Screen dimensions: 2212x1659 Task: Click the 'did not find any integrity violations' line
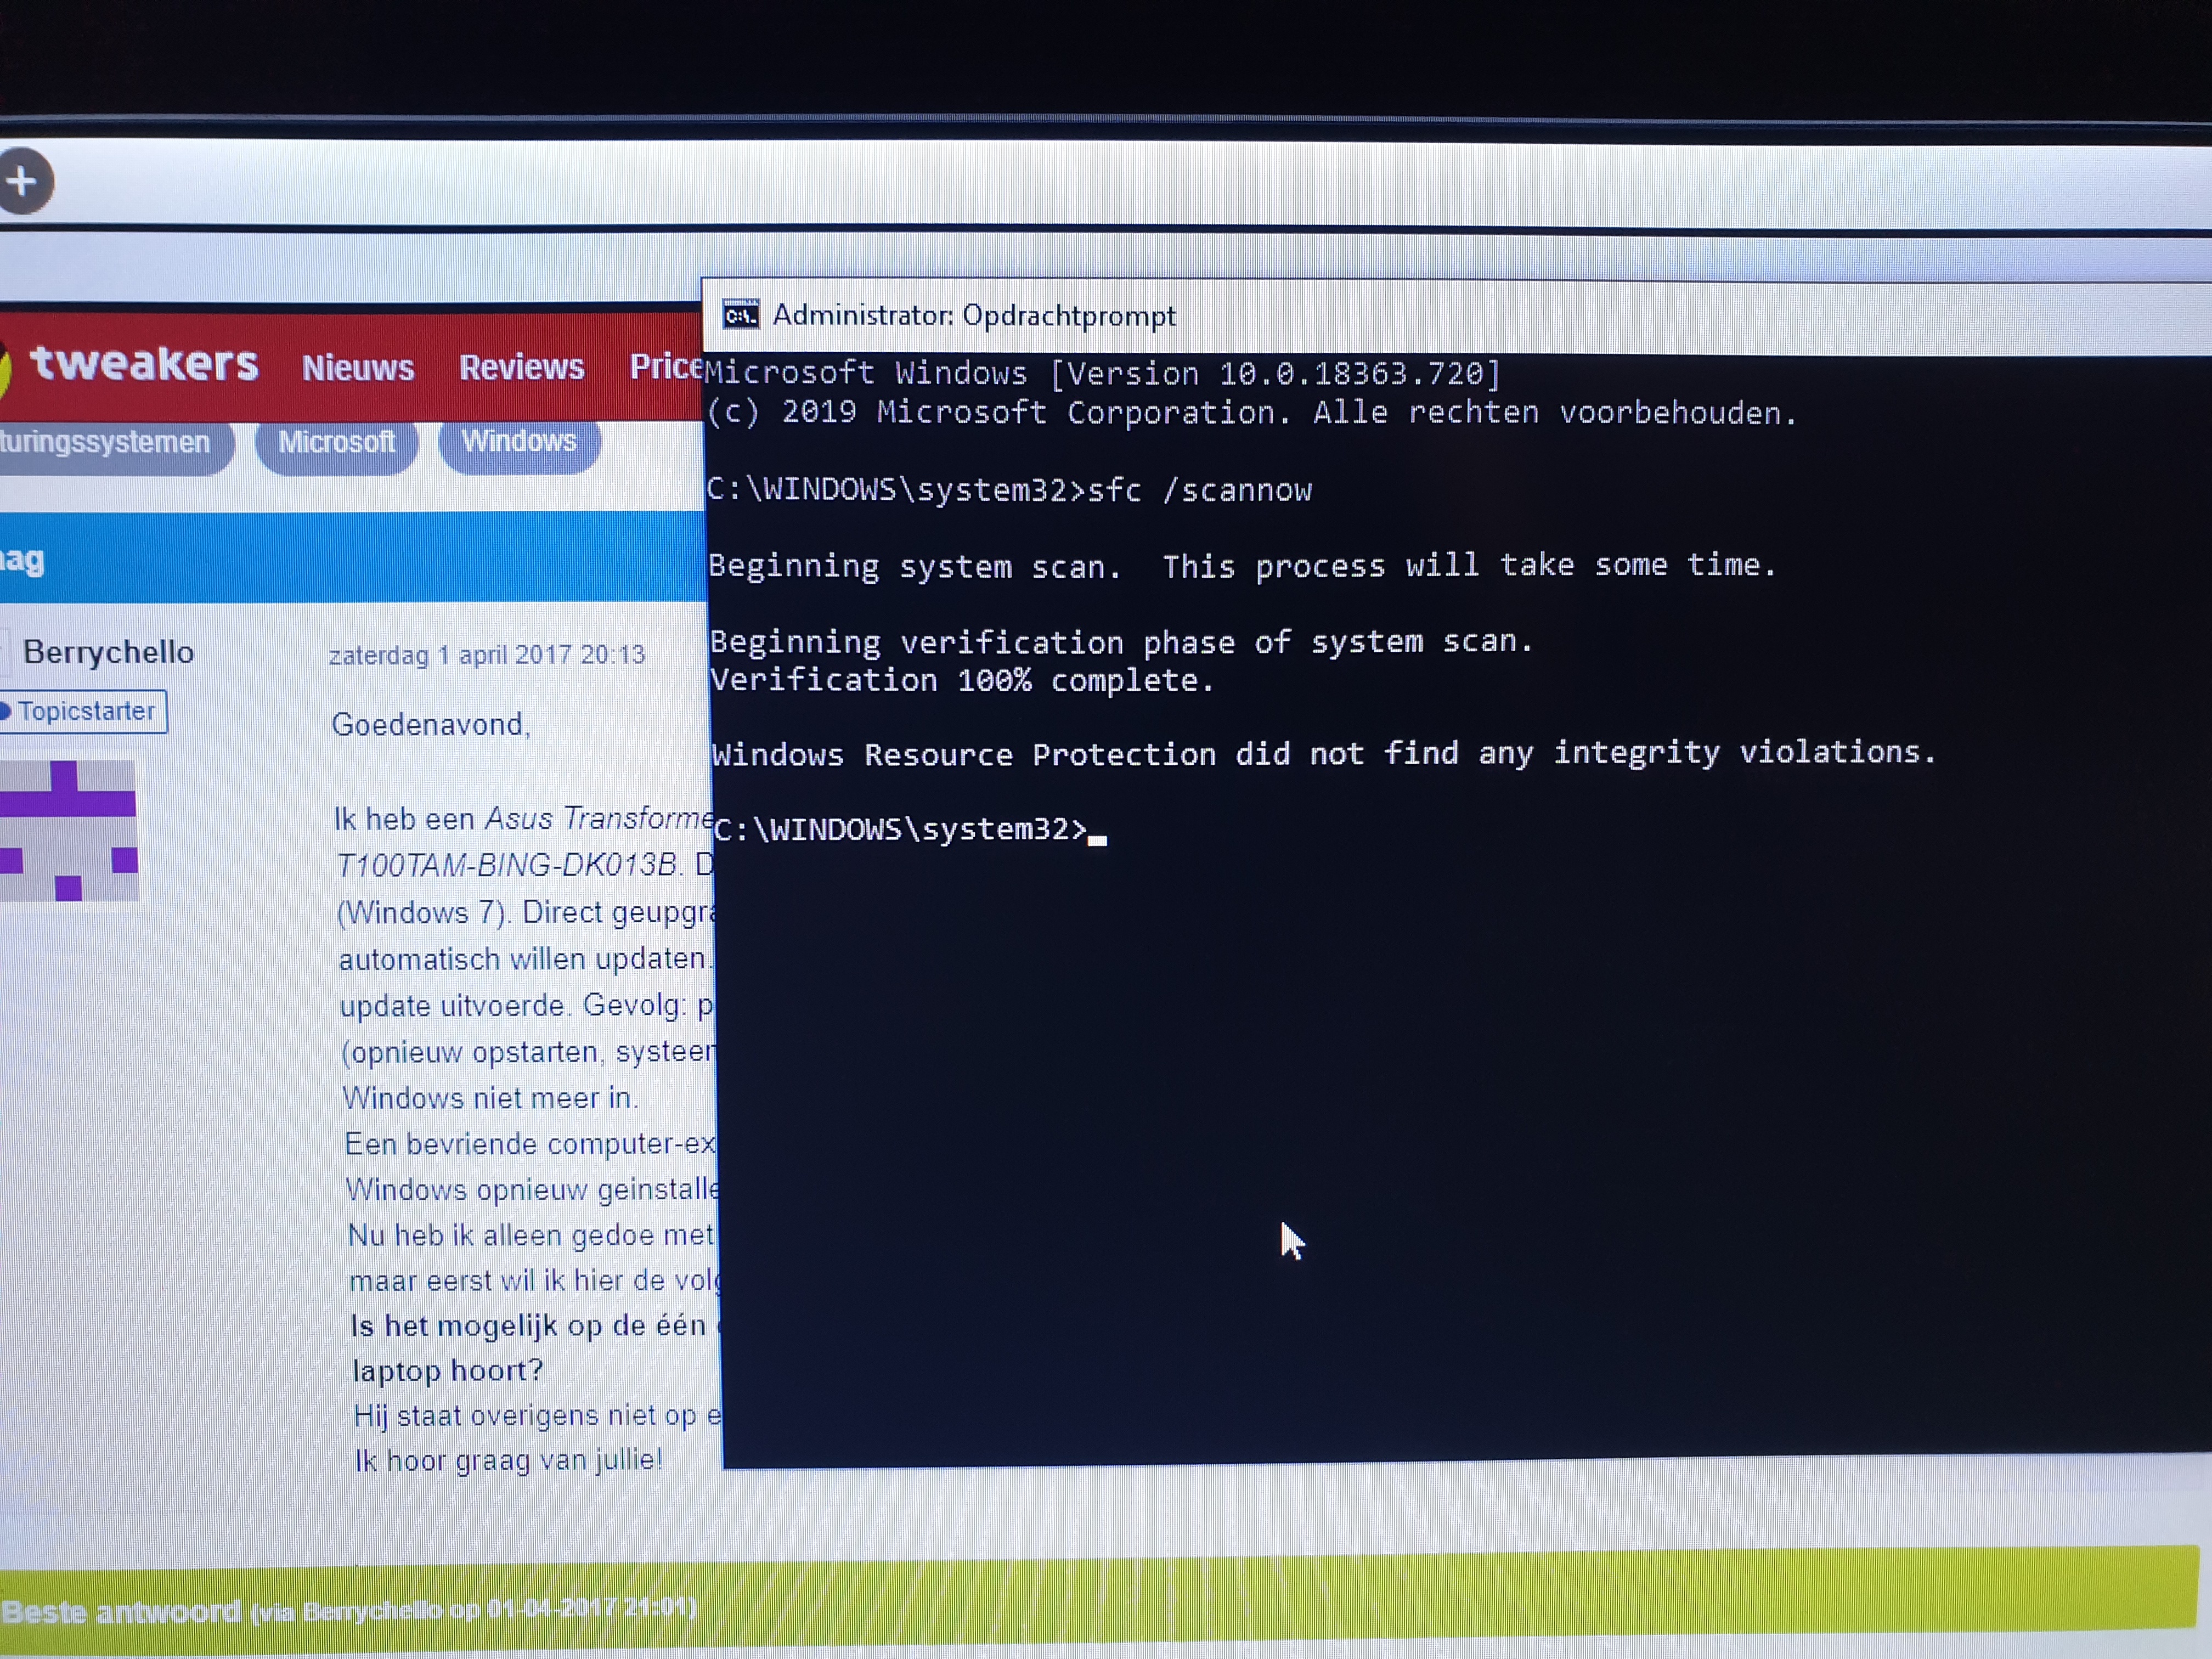[x=1324, y=753]
